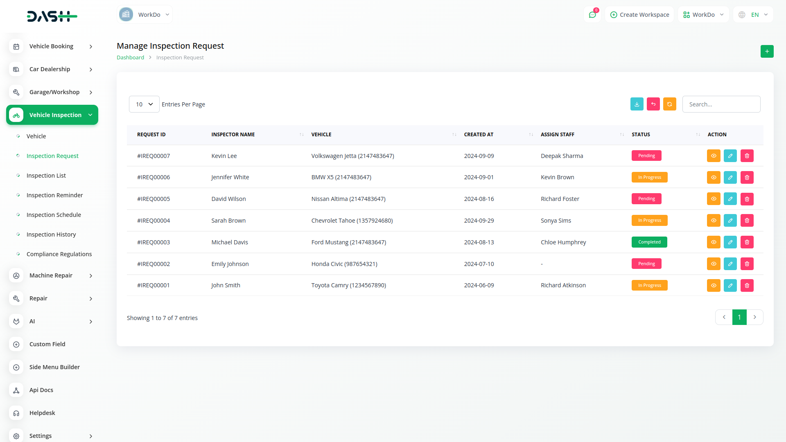This screenshot has width=786, height=442.
Task: Click the green add inspection request button
Action: point(767,52)
